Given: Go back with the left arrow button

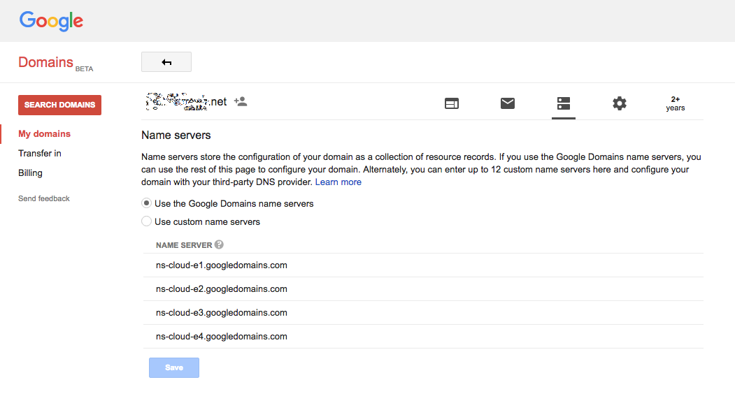Looking at the screenshot, I should click(x=166, y=61).
